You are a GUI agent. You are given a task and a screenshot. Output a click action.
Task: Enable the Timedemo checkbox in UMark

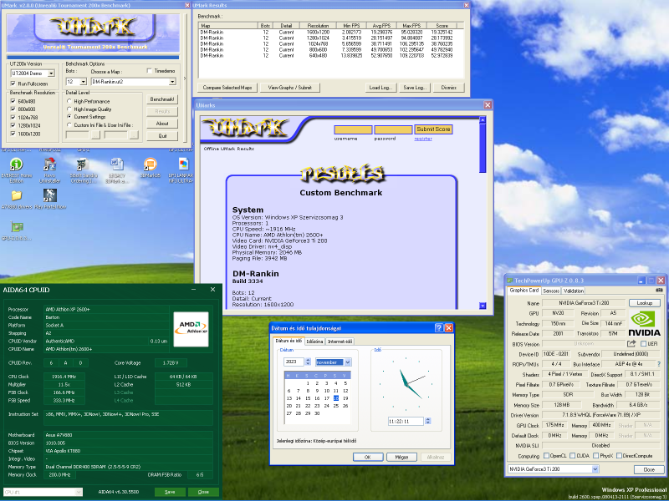click(150, 71)
